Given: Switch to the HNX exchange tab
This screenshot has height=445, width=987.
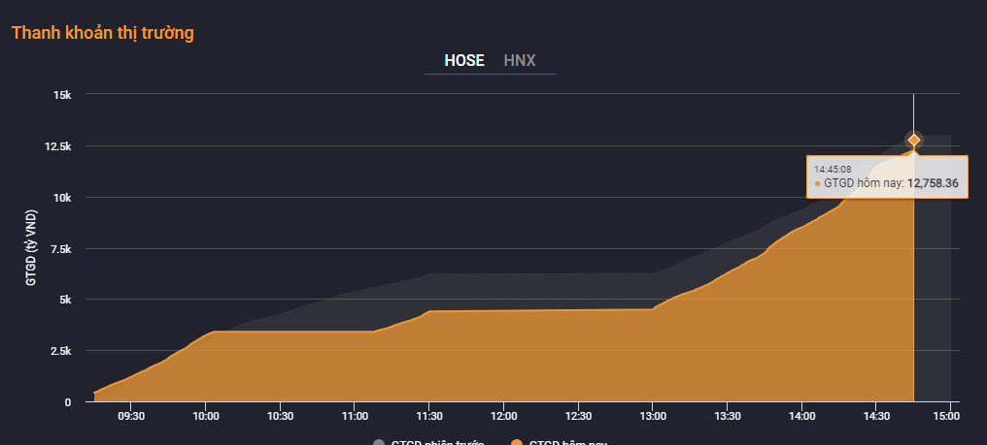Looking at the screenshot, I should (519, 60).
